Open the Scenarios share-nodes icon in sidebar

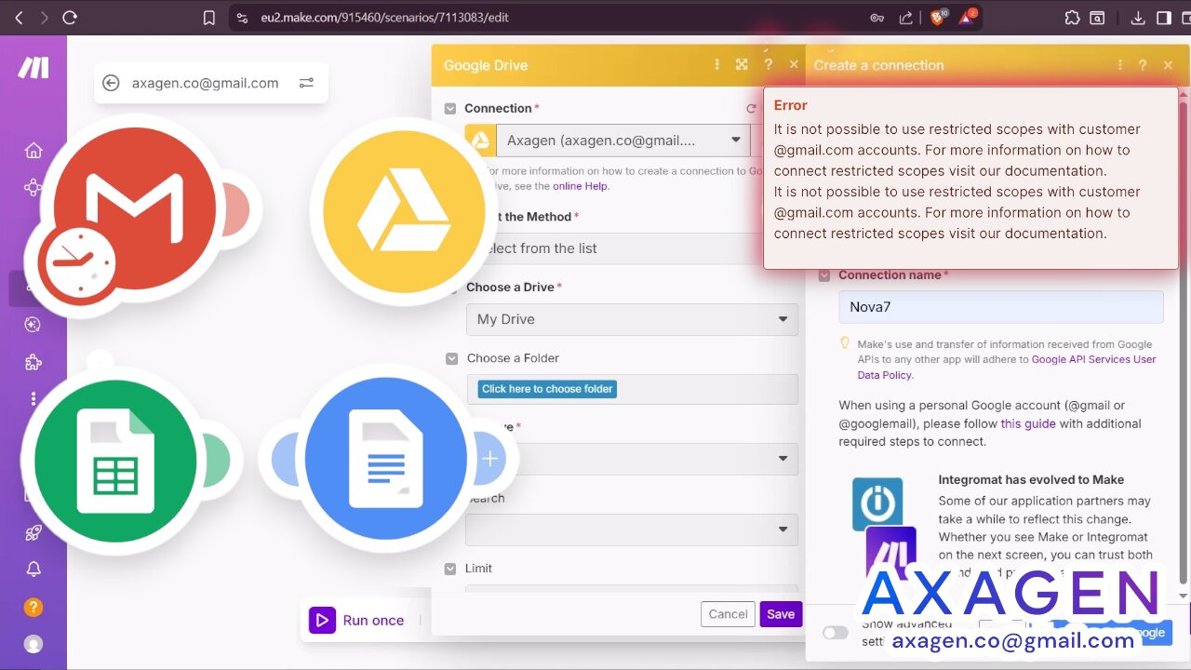[x=33, y=187]
